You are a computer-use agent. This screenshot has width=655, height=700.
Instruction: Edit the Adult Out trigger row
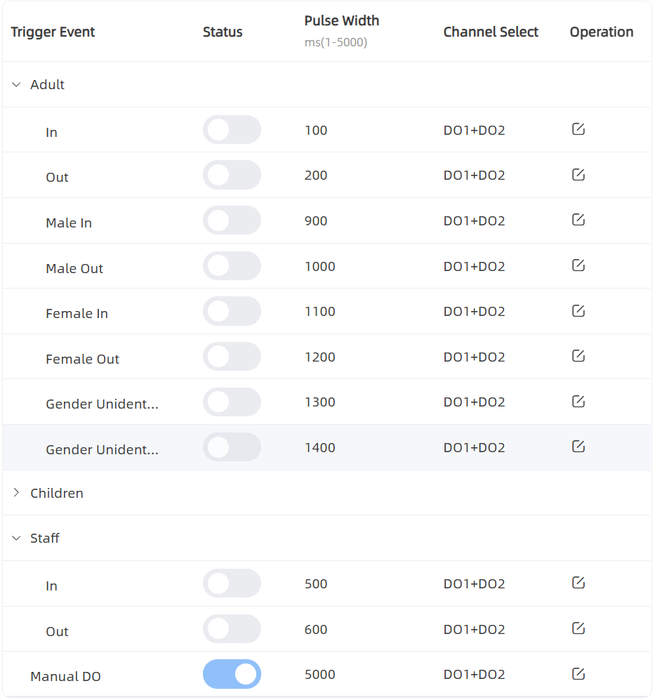(x=578, y=175)
